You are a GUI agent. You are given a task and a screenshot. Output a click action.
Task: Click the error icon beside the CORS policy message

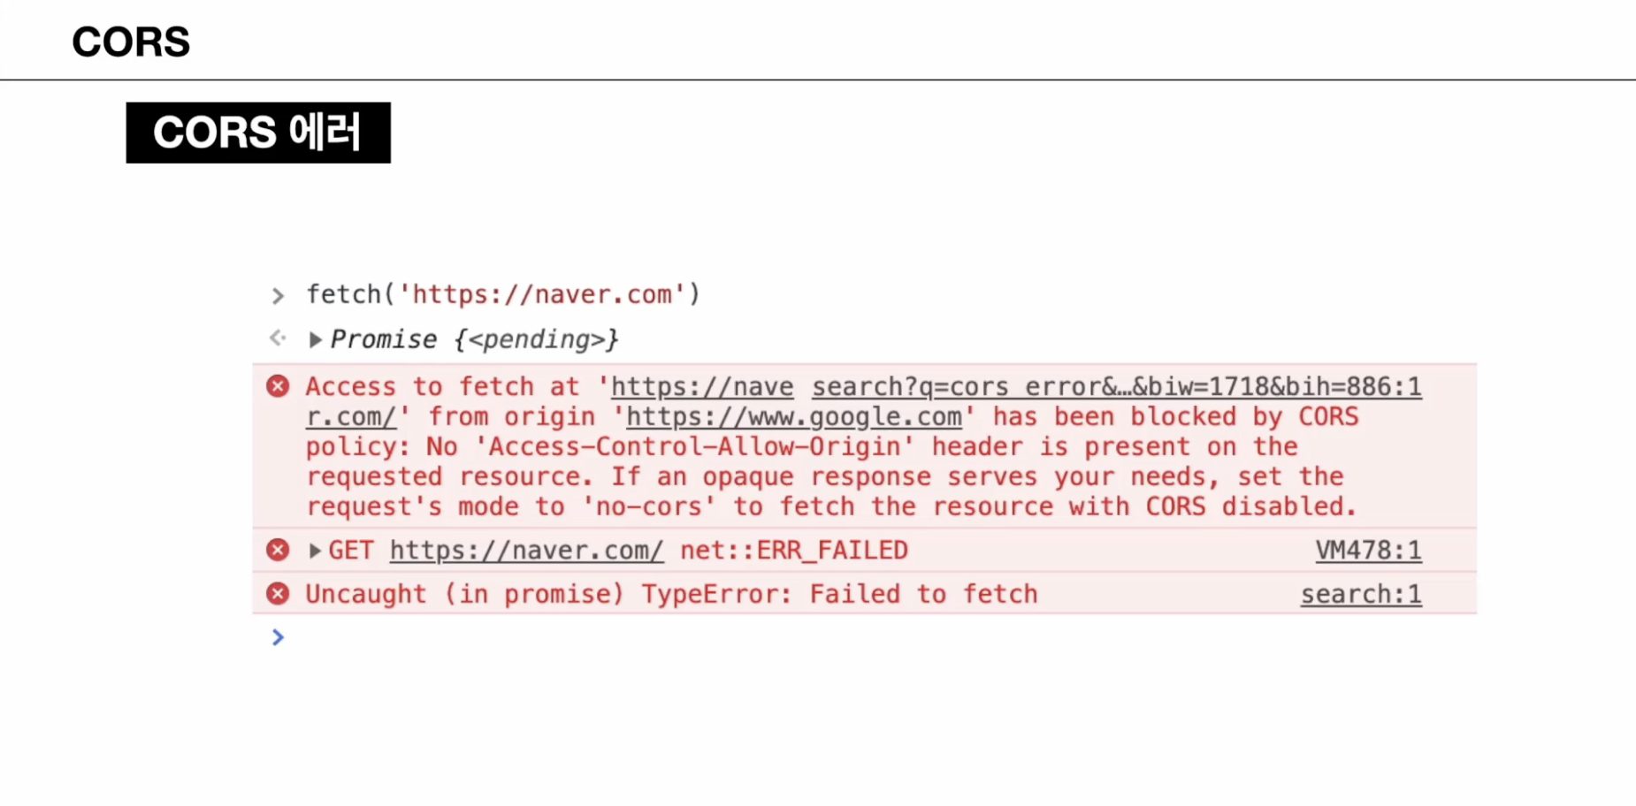[278, 386]
